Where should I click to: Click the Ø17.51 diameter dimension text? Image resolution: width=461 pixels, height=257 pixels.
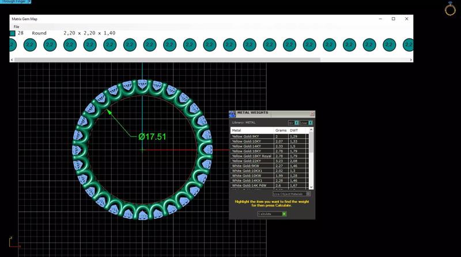tap(152, 137)
